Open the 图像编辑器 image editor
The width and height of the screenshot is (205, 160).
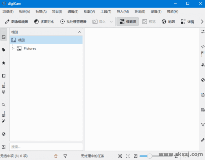coord(16,22)
